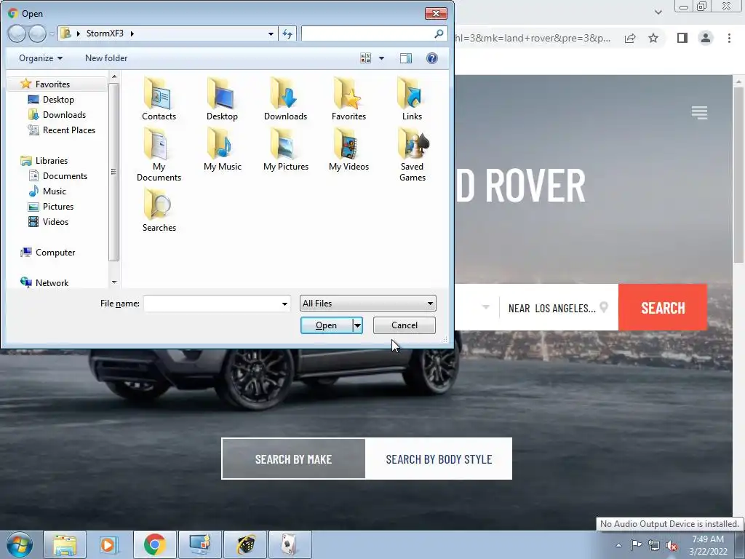Click the muted volume tray icon
The image size is (745, 559).
[x=672, y=546]
